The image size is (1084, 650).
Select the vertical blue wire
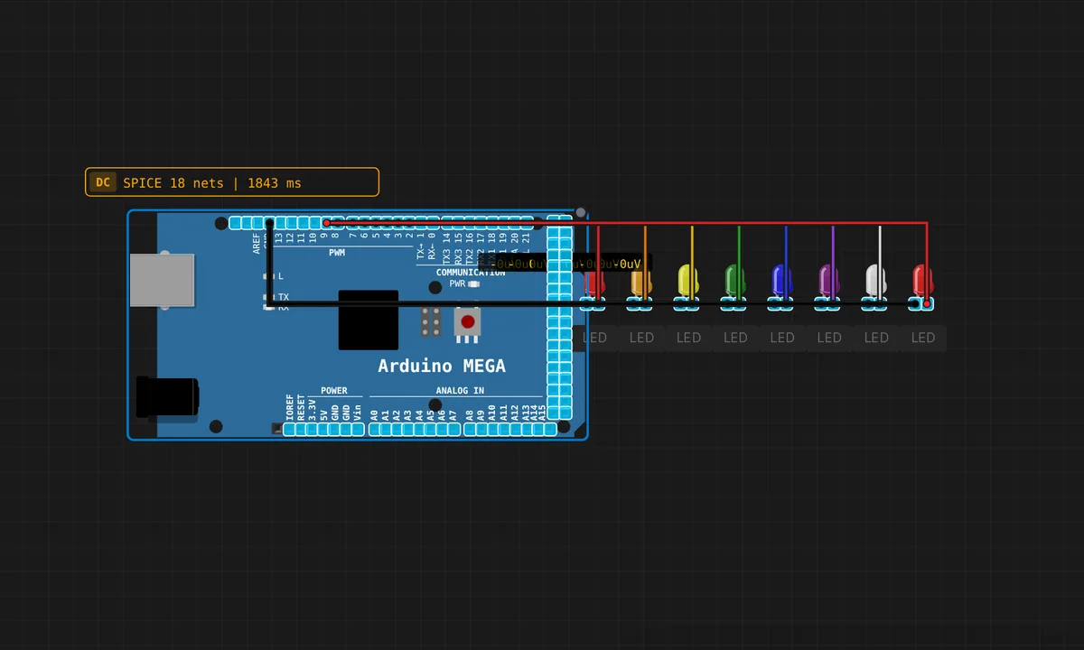click(786, 248)
